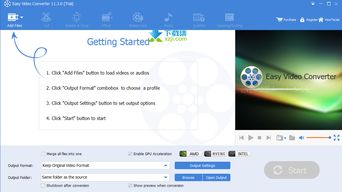The height and width of the screenshot is (192, 342).
Task: Stop the preview playback
Action: [259, 138]
